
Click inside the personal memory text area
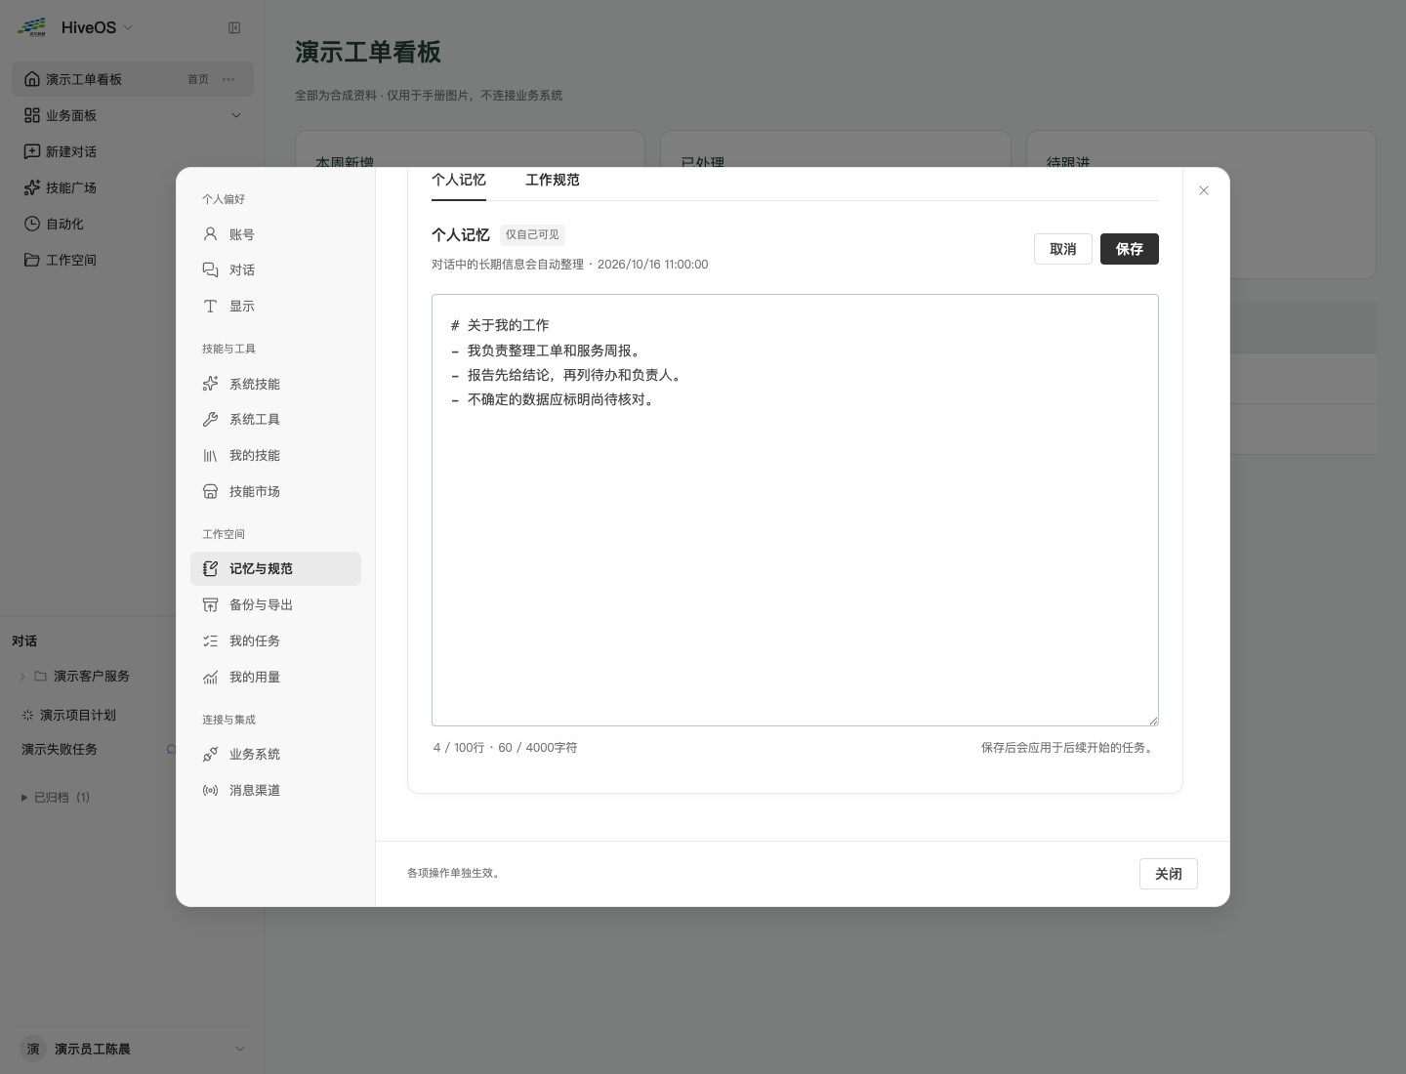pos(795,510)
